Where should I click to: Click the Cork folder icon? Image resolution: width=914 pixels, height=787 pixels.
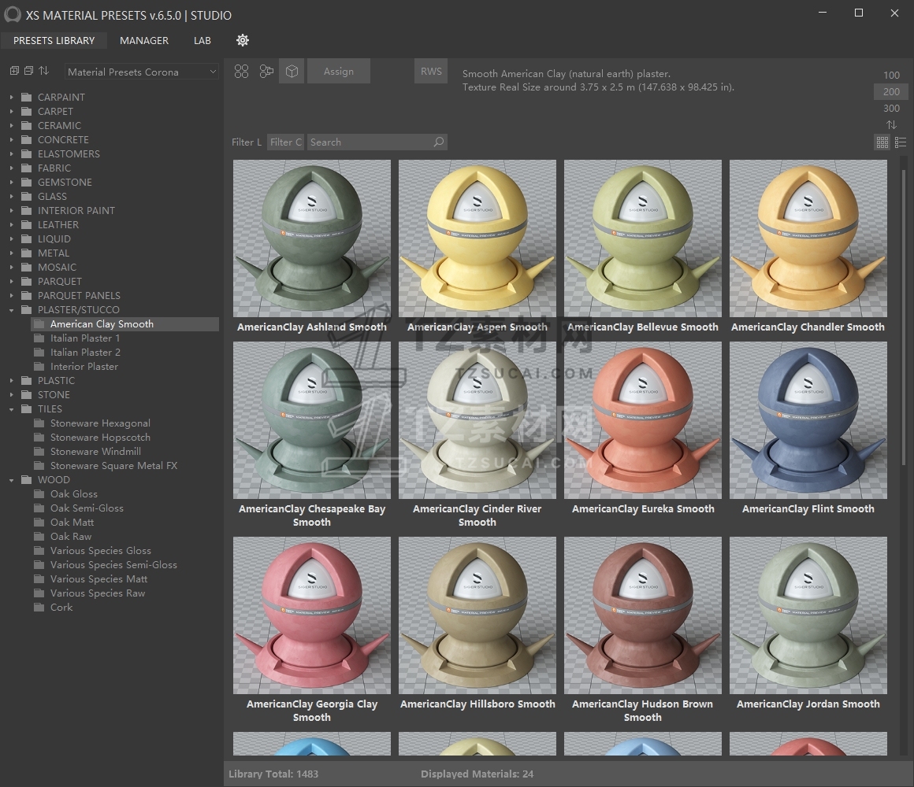tap(39, 607)
